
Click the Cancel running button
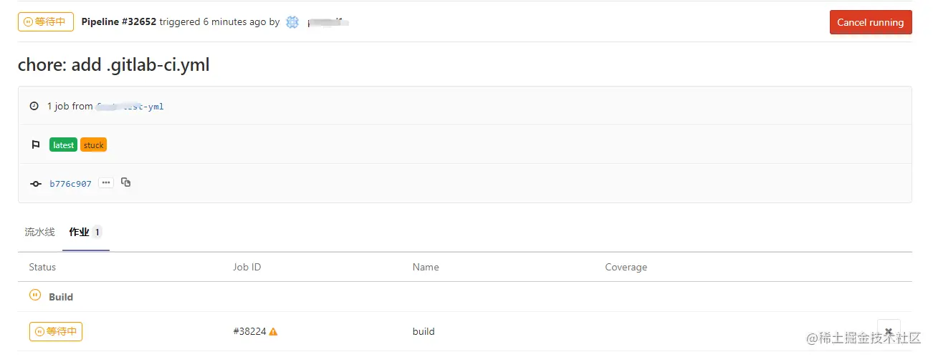[870, 22]
